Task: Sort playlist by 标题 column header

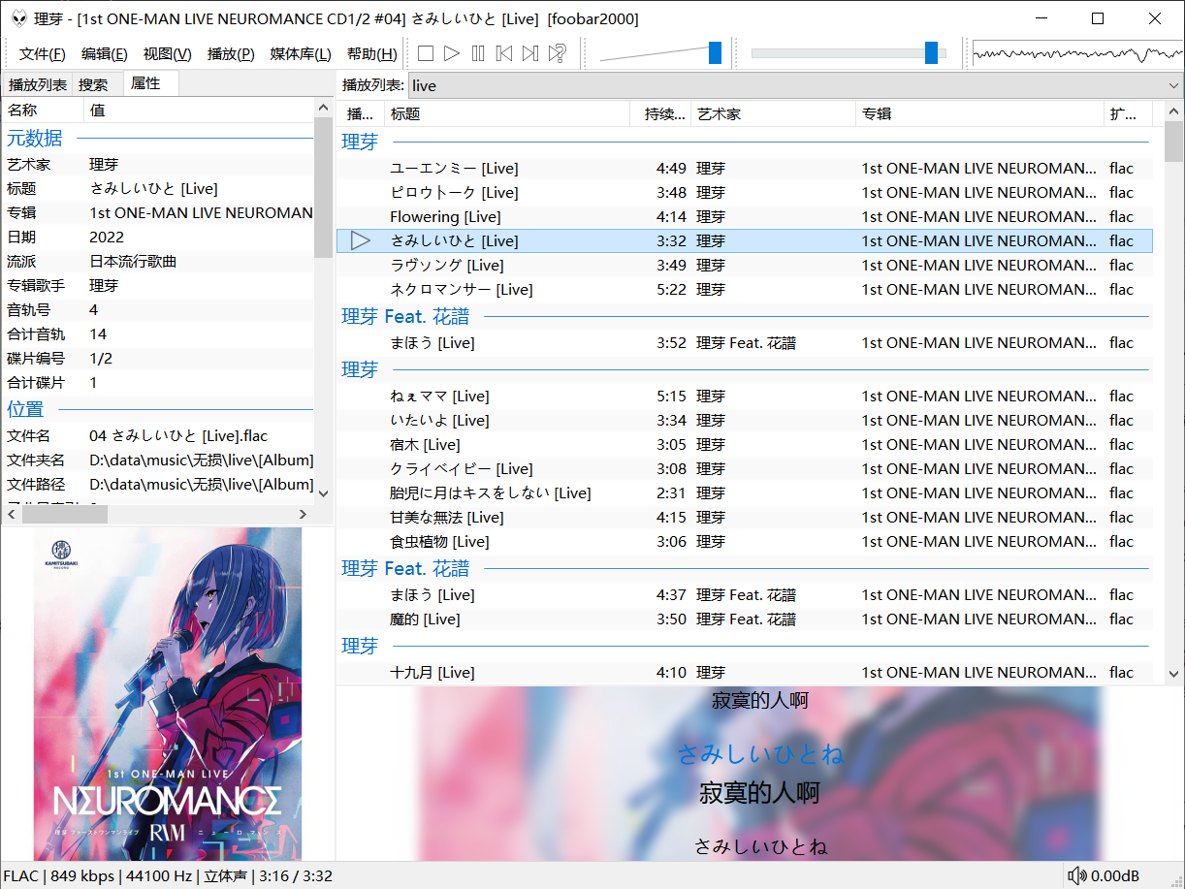Action: tap(504, 114)
